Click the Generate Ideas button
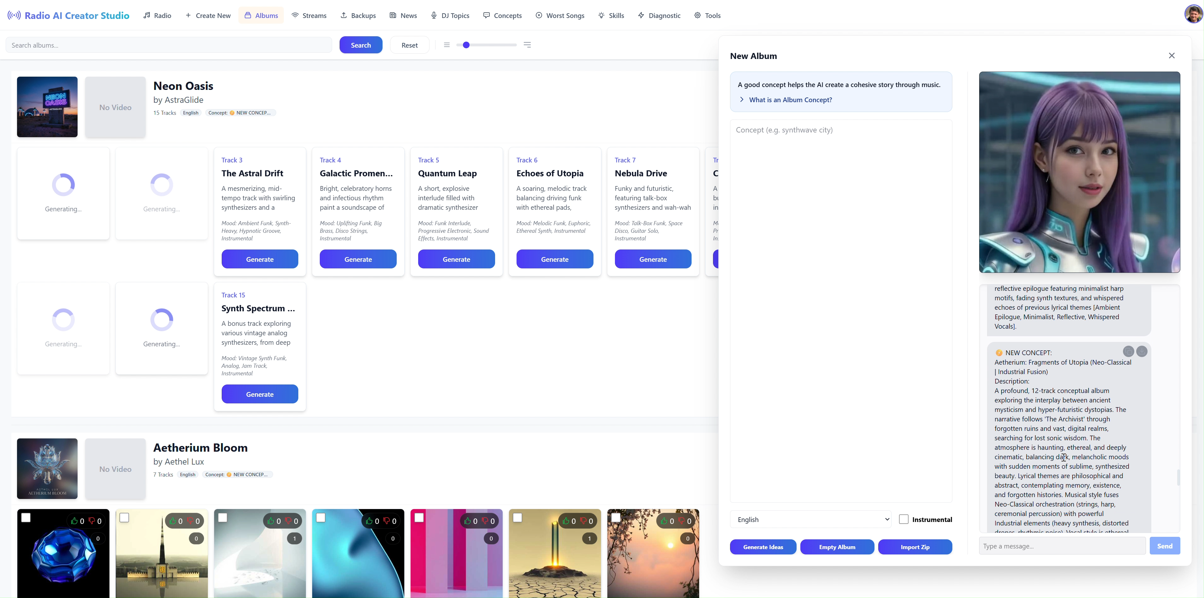This screenshot has width=1204, height=598. [x=763, y=547]
